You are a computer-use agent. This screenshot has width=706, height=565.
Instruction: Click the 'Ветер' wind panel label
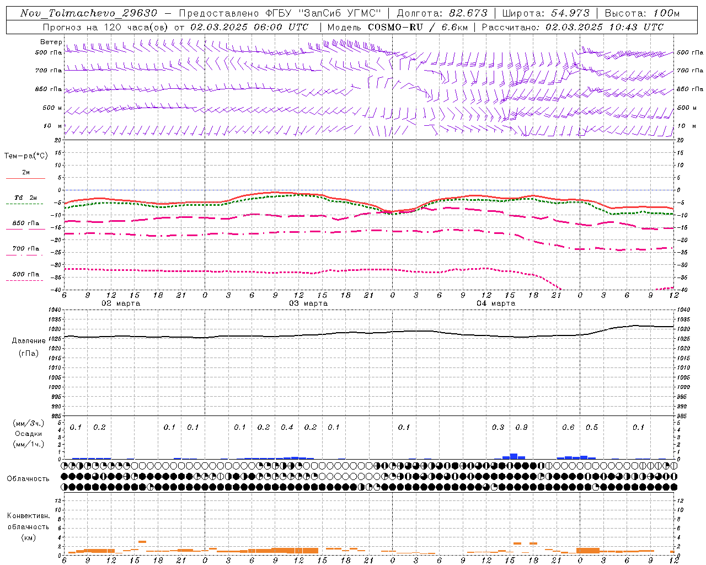[x=51, y=42]
